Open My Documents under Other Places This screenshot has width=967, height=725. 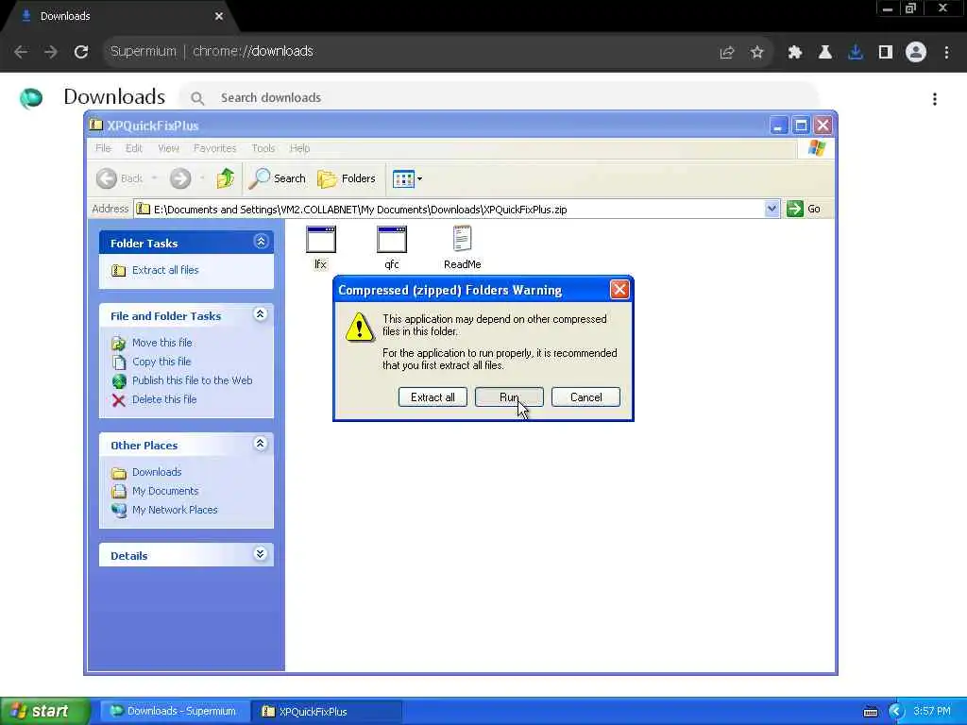click(165, 491)
